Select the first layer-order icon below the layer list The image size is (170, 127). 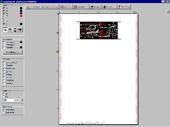[x=5, y=30]
